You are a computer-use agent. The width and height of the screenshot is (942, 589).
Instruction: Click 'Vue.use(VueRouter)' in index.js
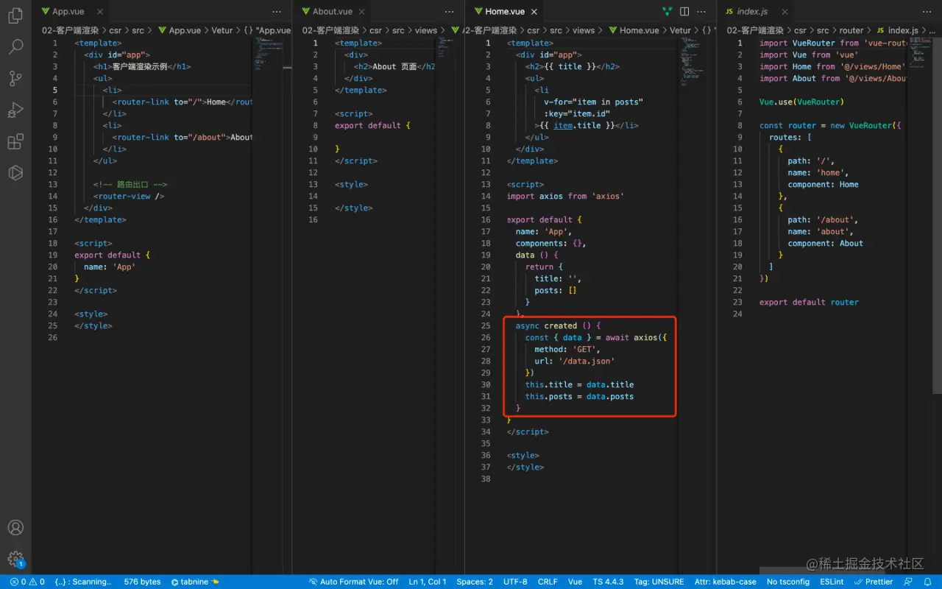(x=801, y=102)
